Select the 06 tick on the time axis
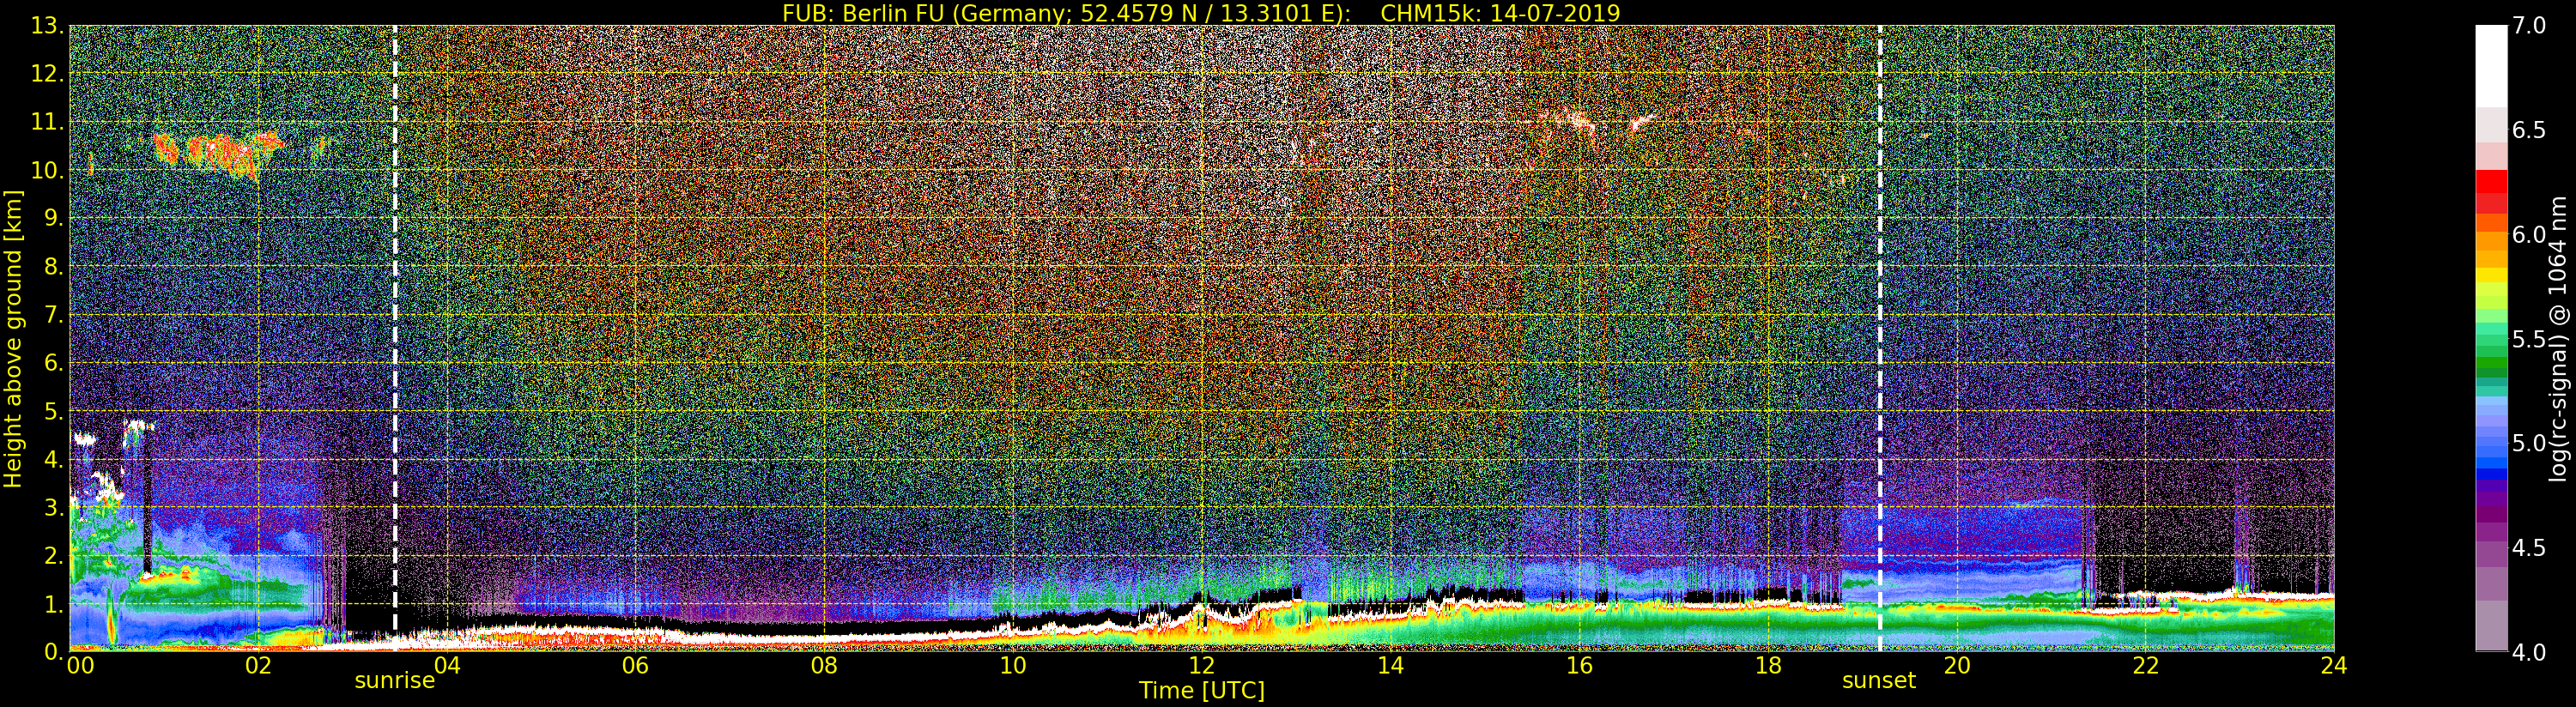Screen dimensions: 2576x707 pos(635,666)
